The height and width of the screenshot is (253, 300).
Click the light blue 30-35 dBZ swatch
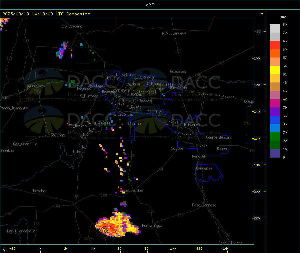tap(275, 128)
